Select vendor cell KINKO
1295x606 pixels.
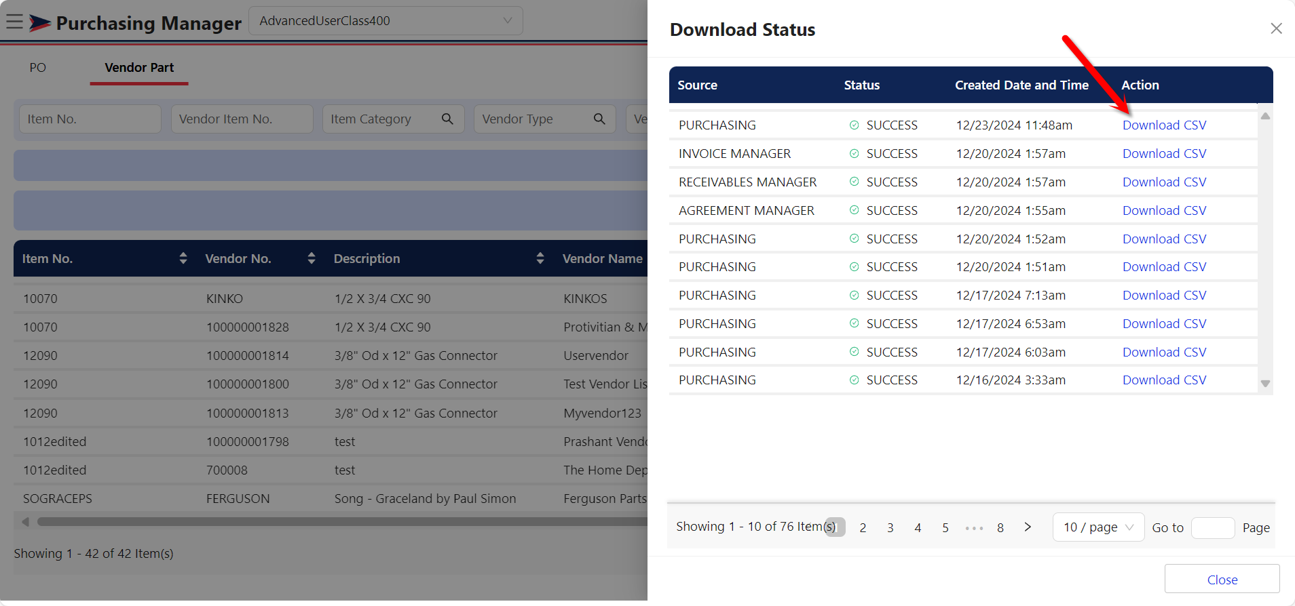coord(225,299)
